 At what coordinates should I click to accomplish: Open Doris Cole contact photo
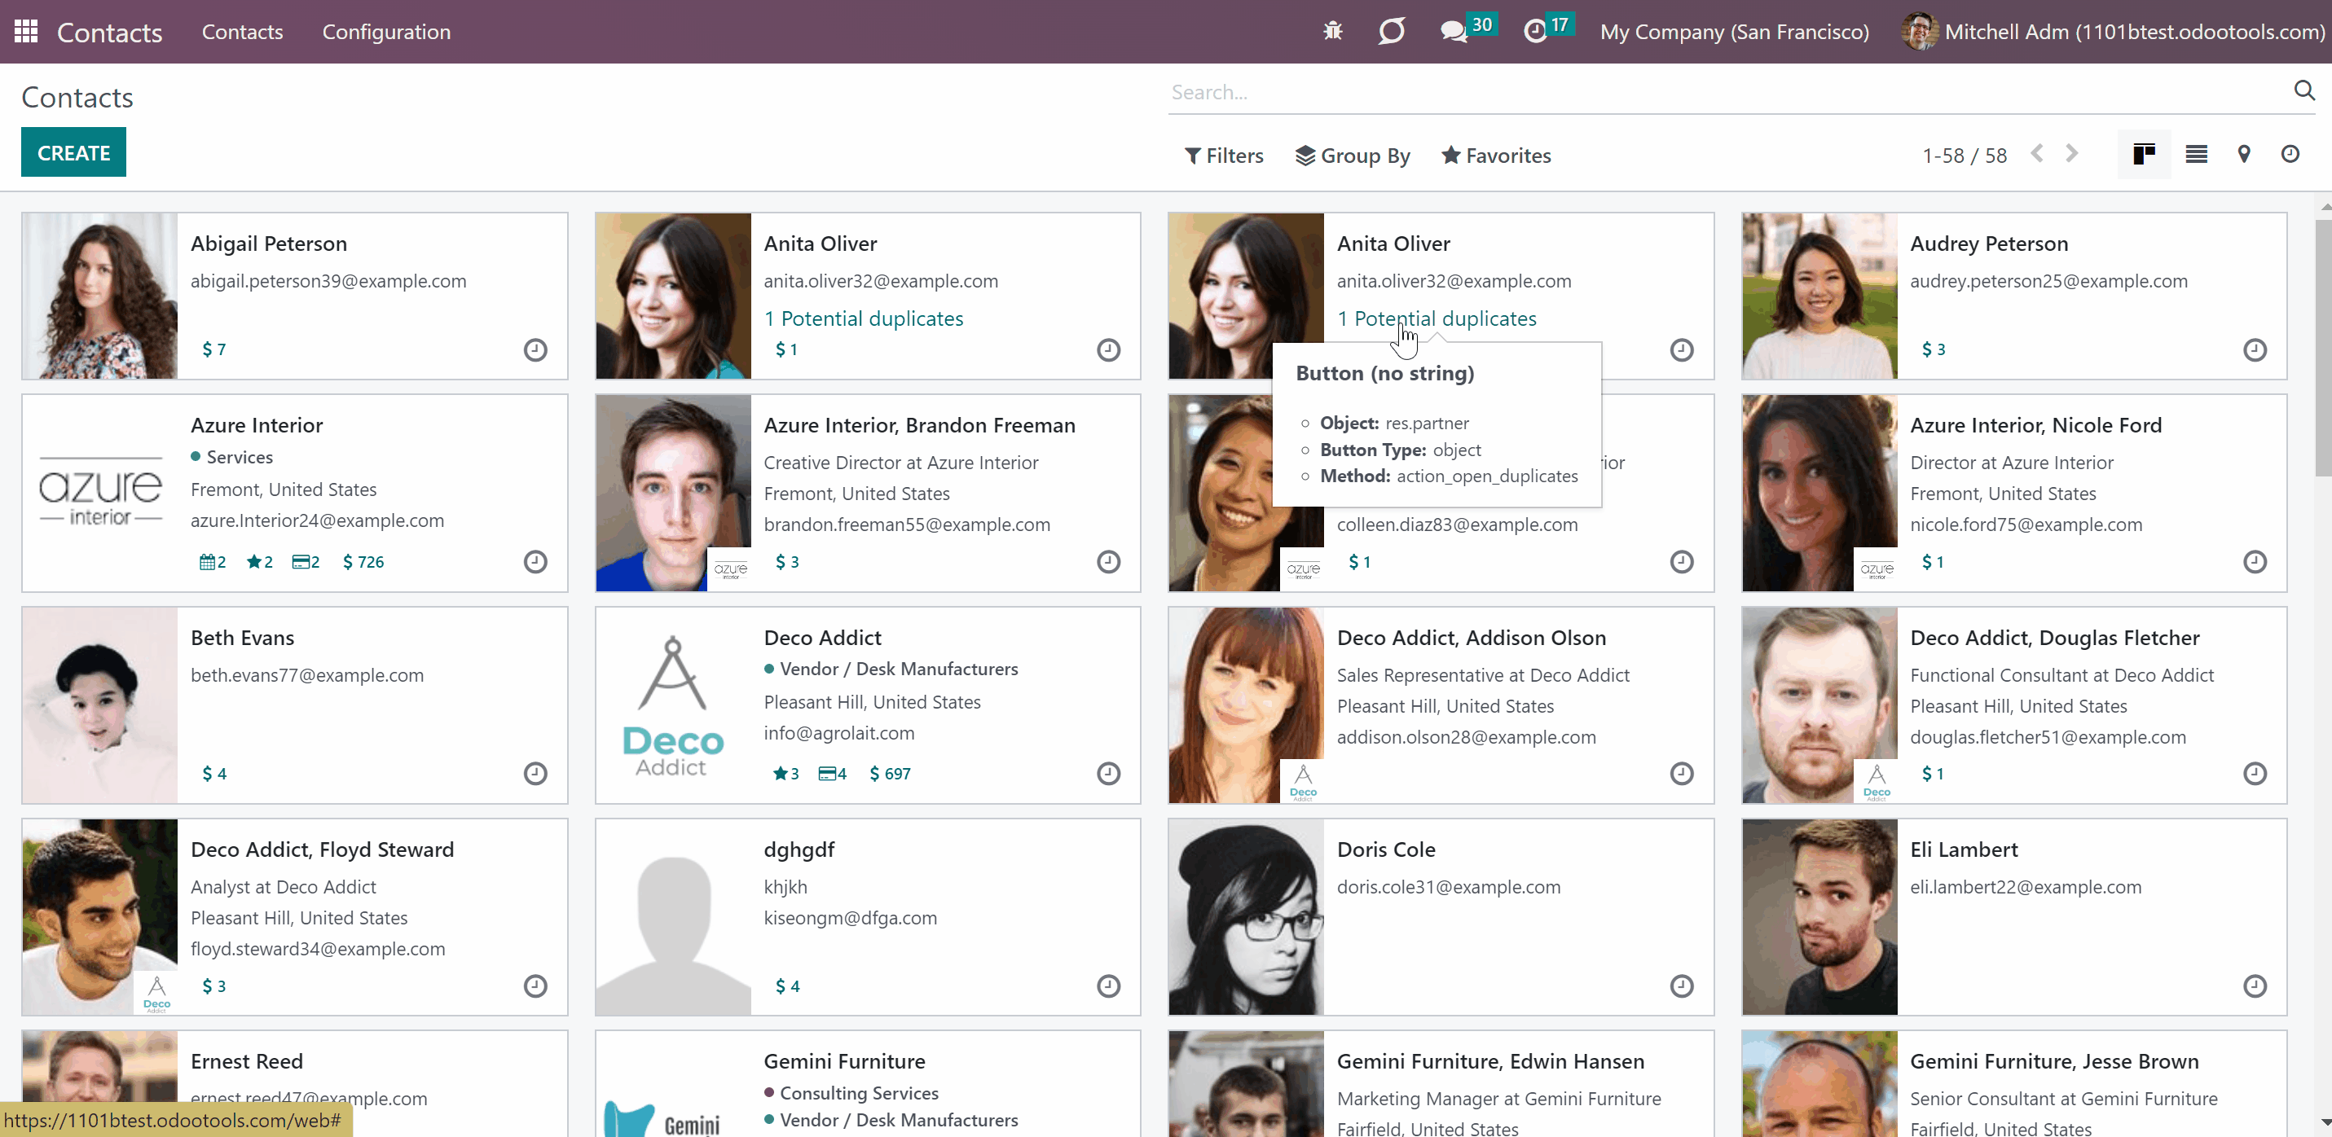point(1247,917)
